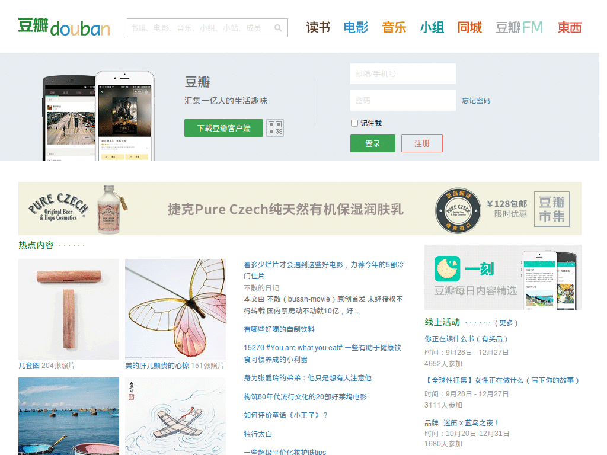
Task: Open the paper airplane illustration thumbnail
Action: (175, 416)
